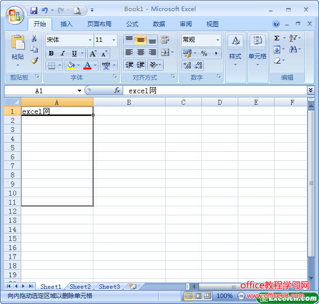Copy the selection
This screenshot has height=304, width=319.
[x=34, y=49]
